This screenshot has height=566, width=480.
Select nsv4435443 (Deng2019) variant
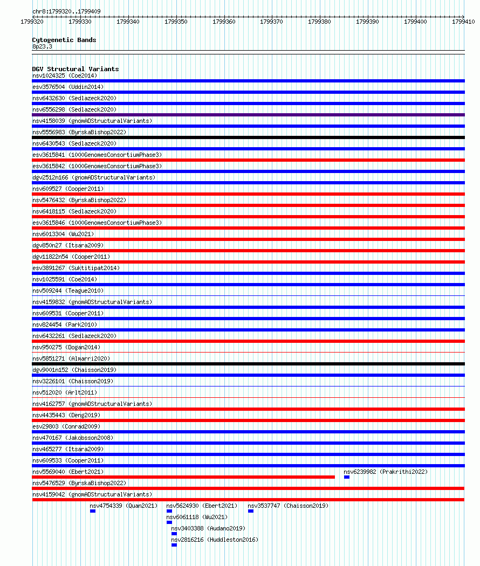(66, 415)
